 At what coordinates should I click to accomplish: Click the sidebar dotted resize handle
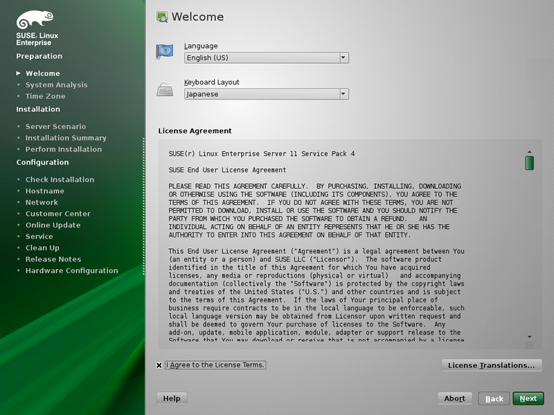point(143,206)
